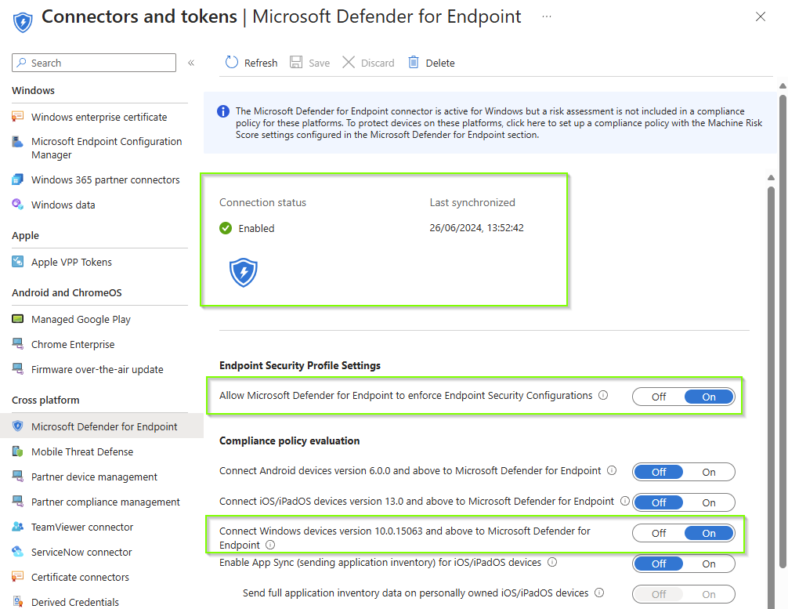Set Windows devices connection toggle to On

coord(709,533)
